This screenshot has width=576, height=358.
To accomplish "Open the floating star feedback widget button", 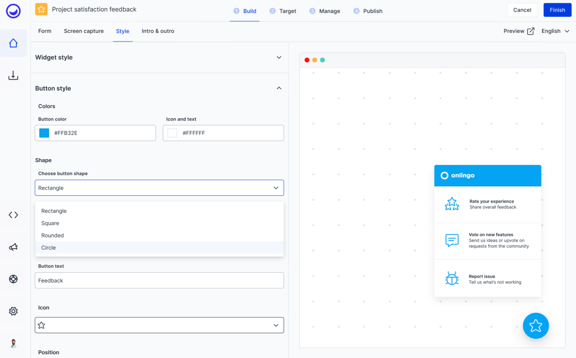I will point(535,326).
